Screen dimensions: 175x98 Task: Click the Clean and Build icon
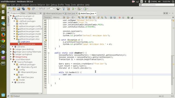(x=68, y=9)
